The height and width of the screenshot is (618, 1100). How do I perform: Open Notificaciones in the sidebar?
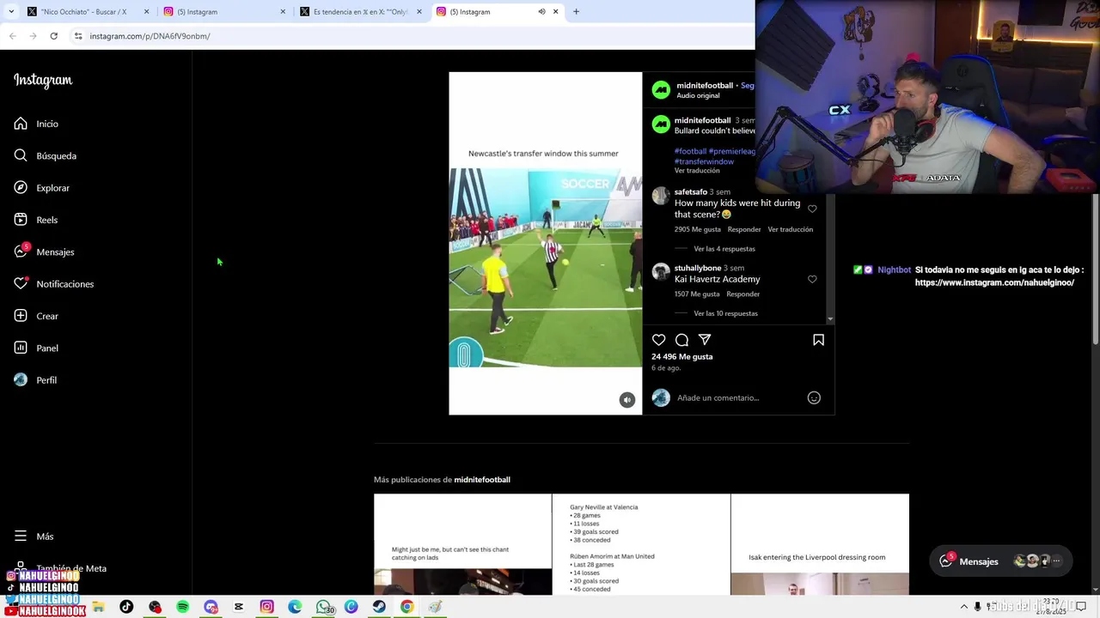53,284
